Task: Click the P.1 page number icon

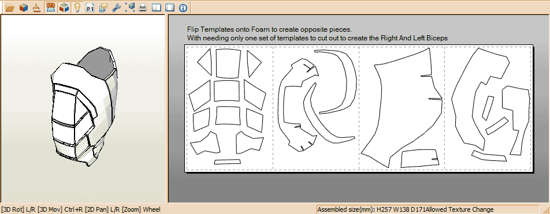Action: (x=90, y=7)
